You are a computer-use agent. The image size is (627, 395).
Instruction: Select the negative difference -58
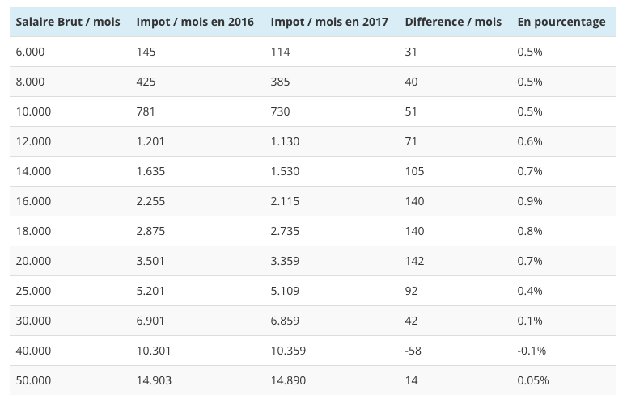413,351
